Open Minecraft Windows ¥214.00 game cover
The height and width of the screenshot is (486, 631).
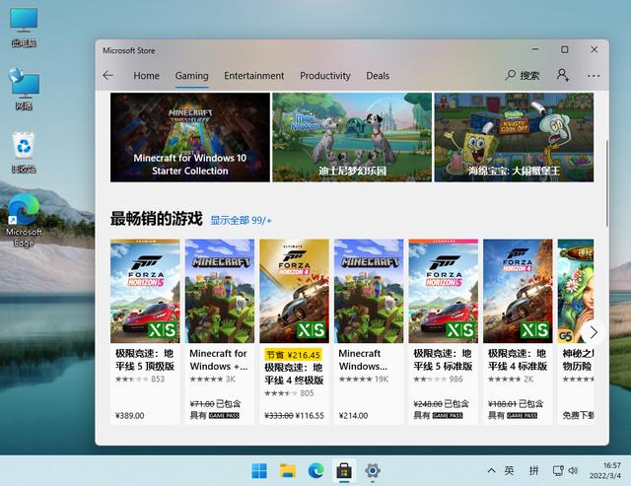(369, 291)
